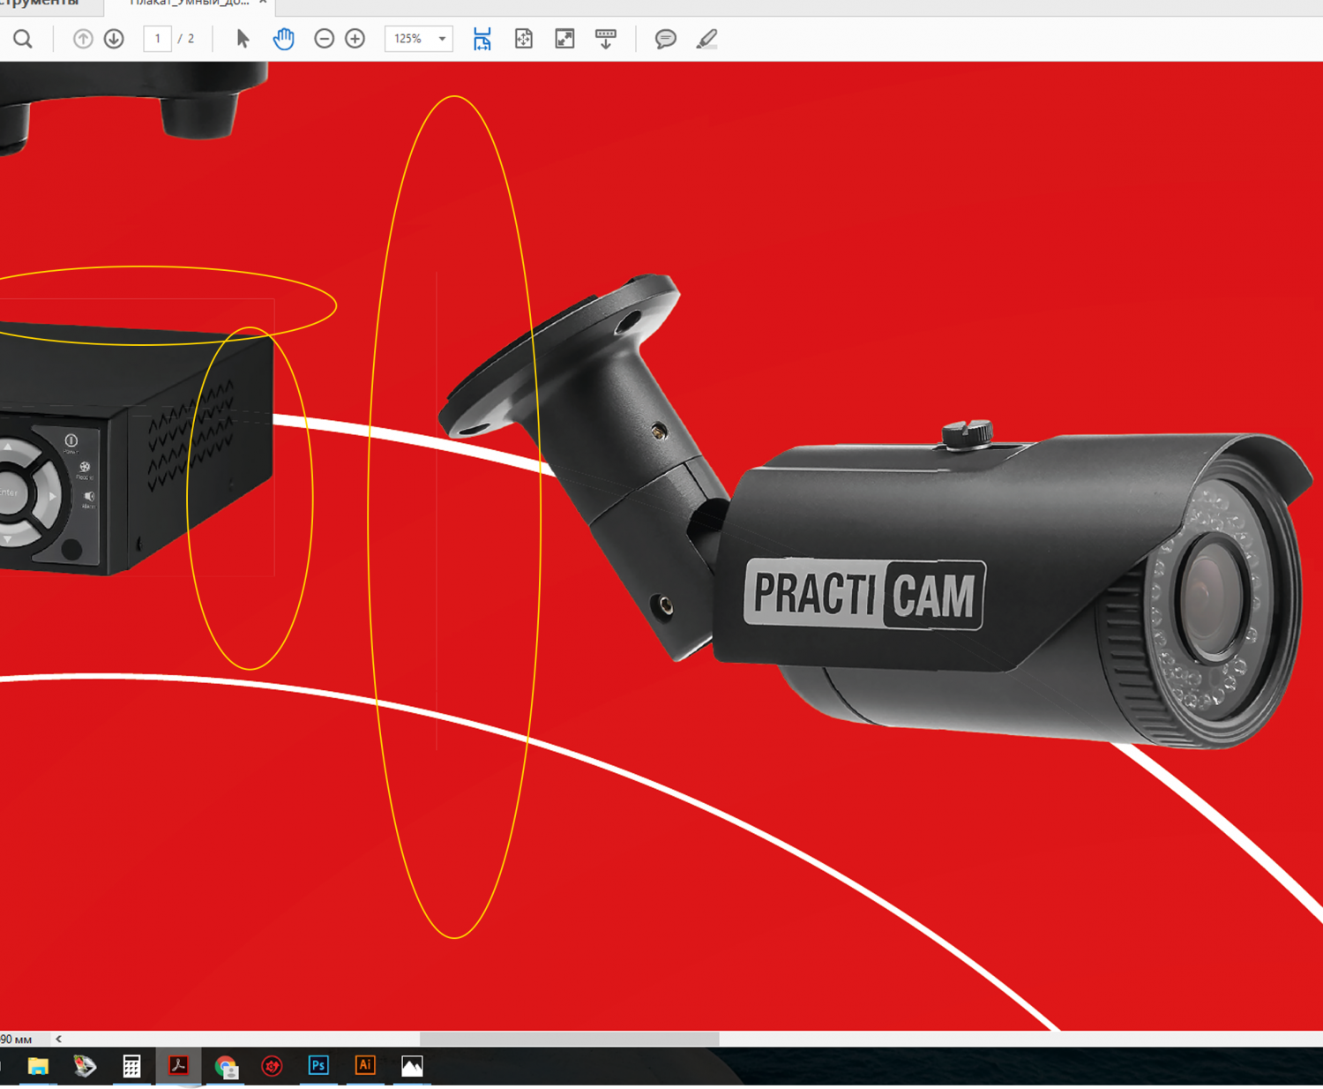Fit one full page in window
1323x1089 pixels.
[x=524, y=39]
